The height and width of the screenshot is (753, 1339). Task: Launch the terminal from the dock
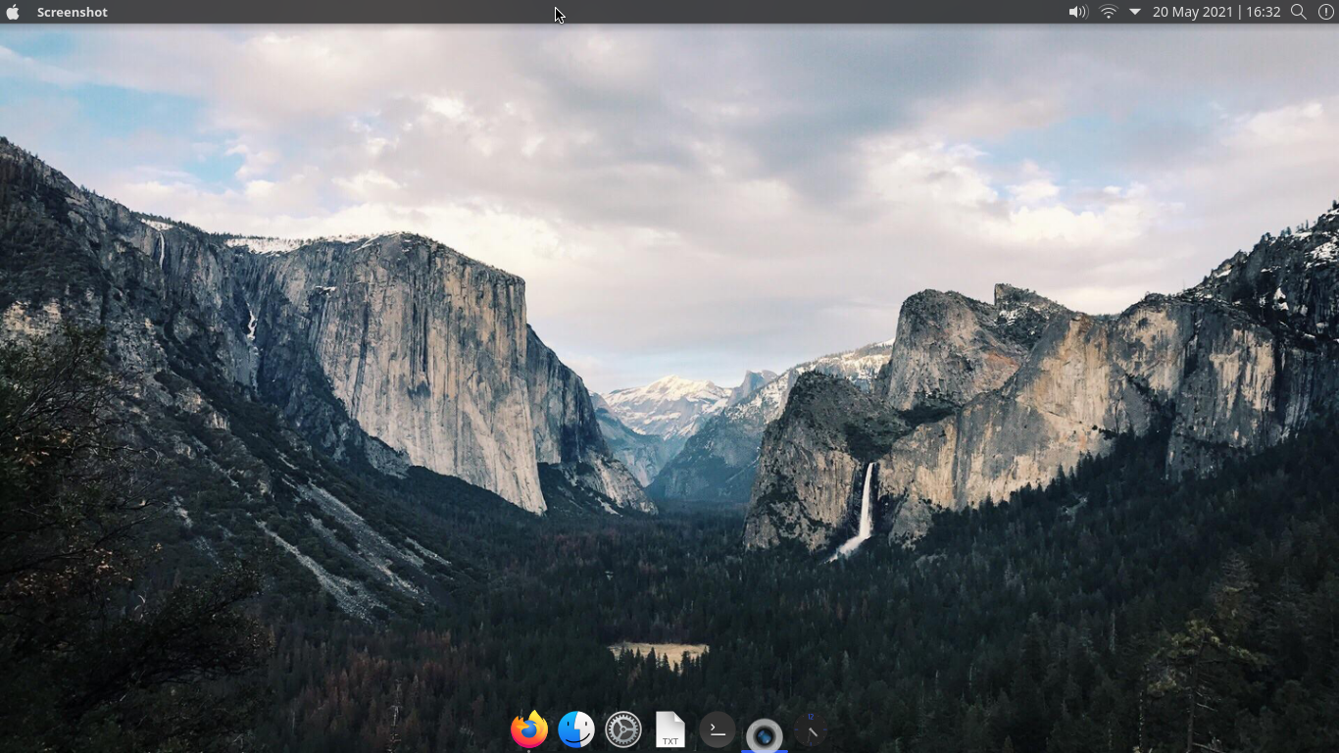718,729
